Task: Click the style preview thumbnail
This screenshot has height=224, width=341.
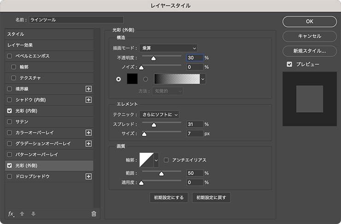Action: pyautogui.click(x=310, y=99)
